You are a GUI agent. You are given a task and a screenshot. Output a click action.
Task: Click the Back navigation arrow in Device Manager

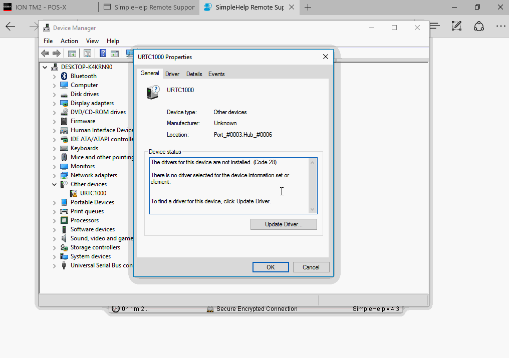coord(45,53)
